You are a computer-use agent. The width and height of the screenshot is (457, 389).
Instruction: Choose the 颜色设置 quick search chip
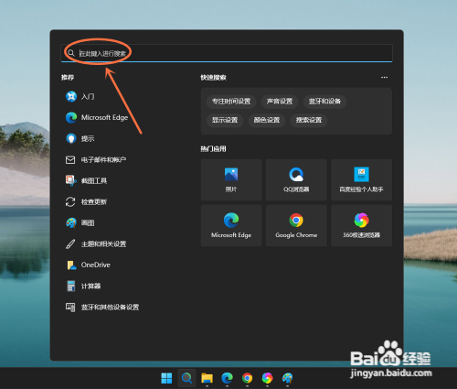[267, 120]
